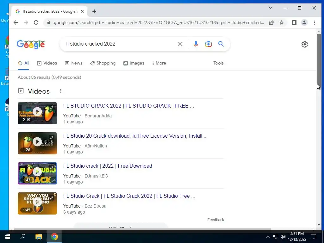Click the "About 86 results" text
Screen dimensions: 324x243
tap(49, 77)
